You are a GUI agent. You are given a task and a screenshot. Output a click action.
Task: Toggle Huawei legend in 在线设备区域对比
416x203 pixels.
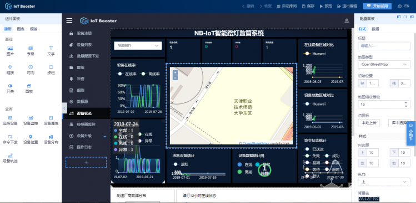314,54
